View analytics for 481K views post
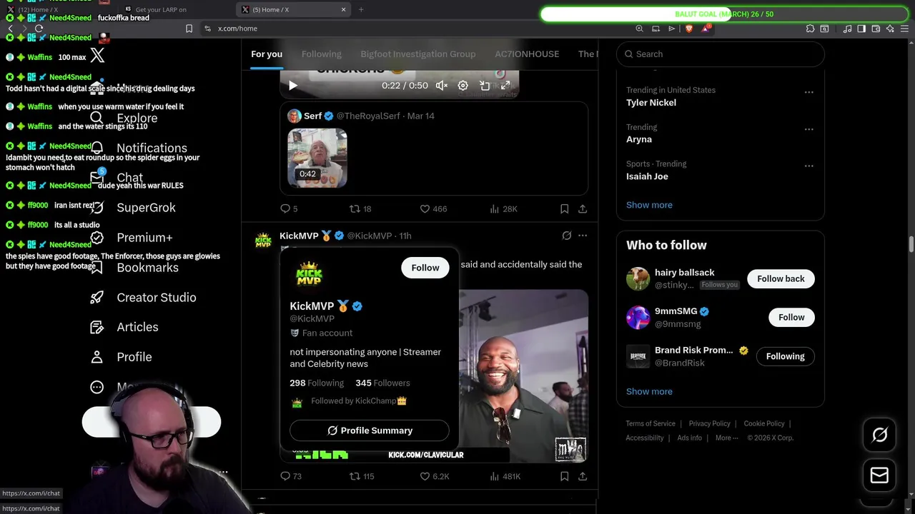This screenshot has height=514, width=915. point(505,476)
